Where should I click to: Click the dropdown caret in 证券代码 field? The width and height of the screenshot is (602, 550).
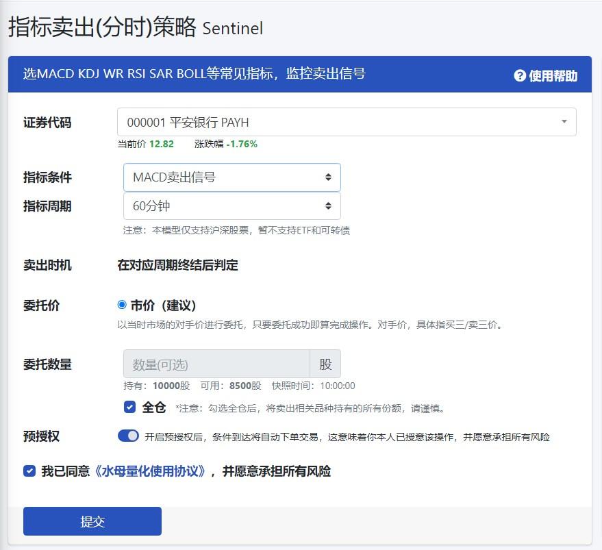tap(566, 121)
